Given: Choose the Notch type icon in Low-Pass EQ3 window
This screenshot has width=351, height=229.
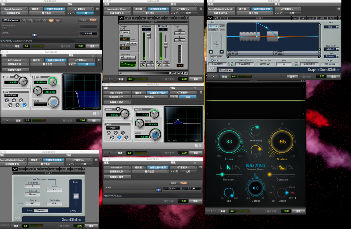Looking at the screenshot, I should click(14, 101).
